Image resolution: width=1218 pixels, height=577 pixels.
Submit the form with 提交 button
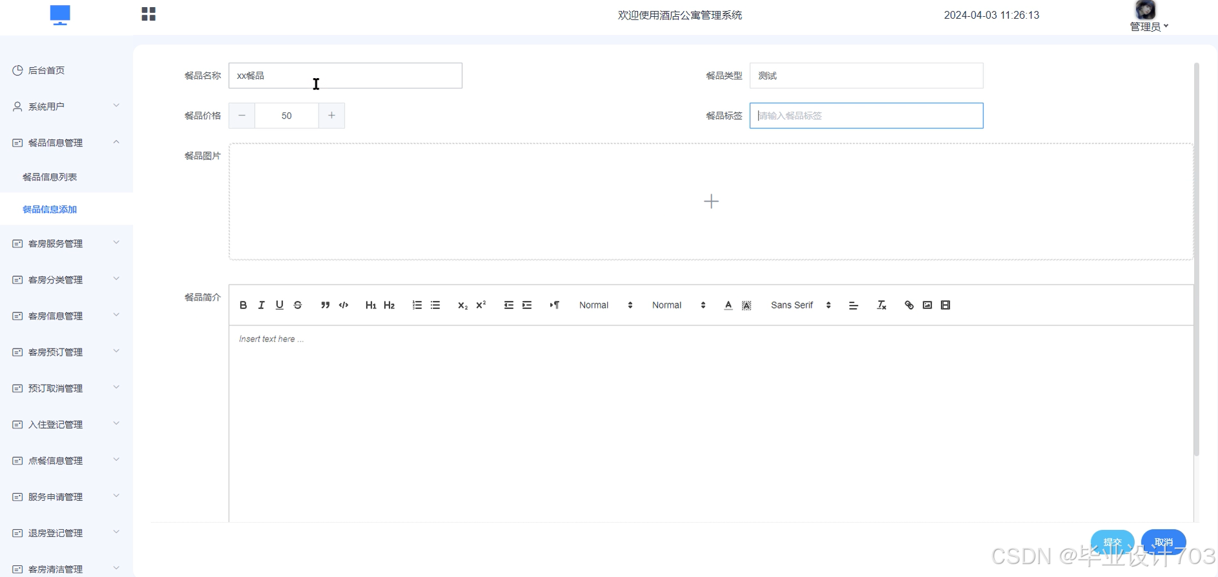coord(1112,542)
